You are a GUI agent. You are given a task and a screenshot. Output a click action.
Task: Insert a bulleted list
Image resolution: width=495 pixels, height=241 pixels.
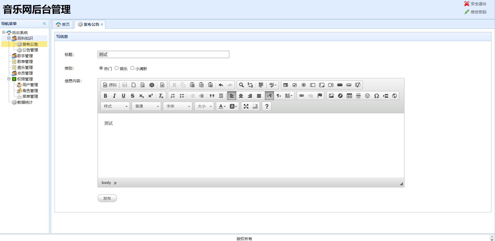coord(182,96)
